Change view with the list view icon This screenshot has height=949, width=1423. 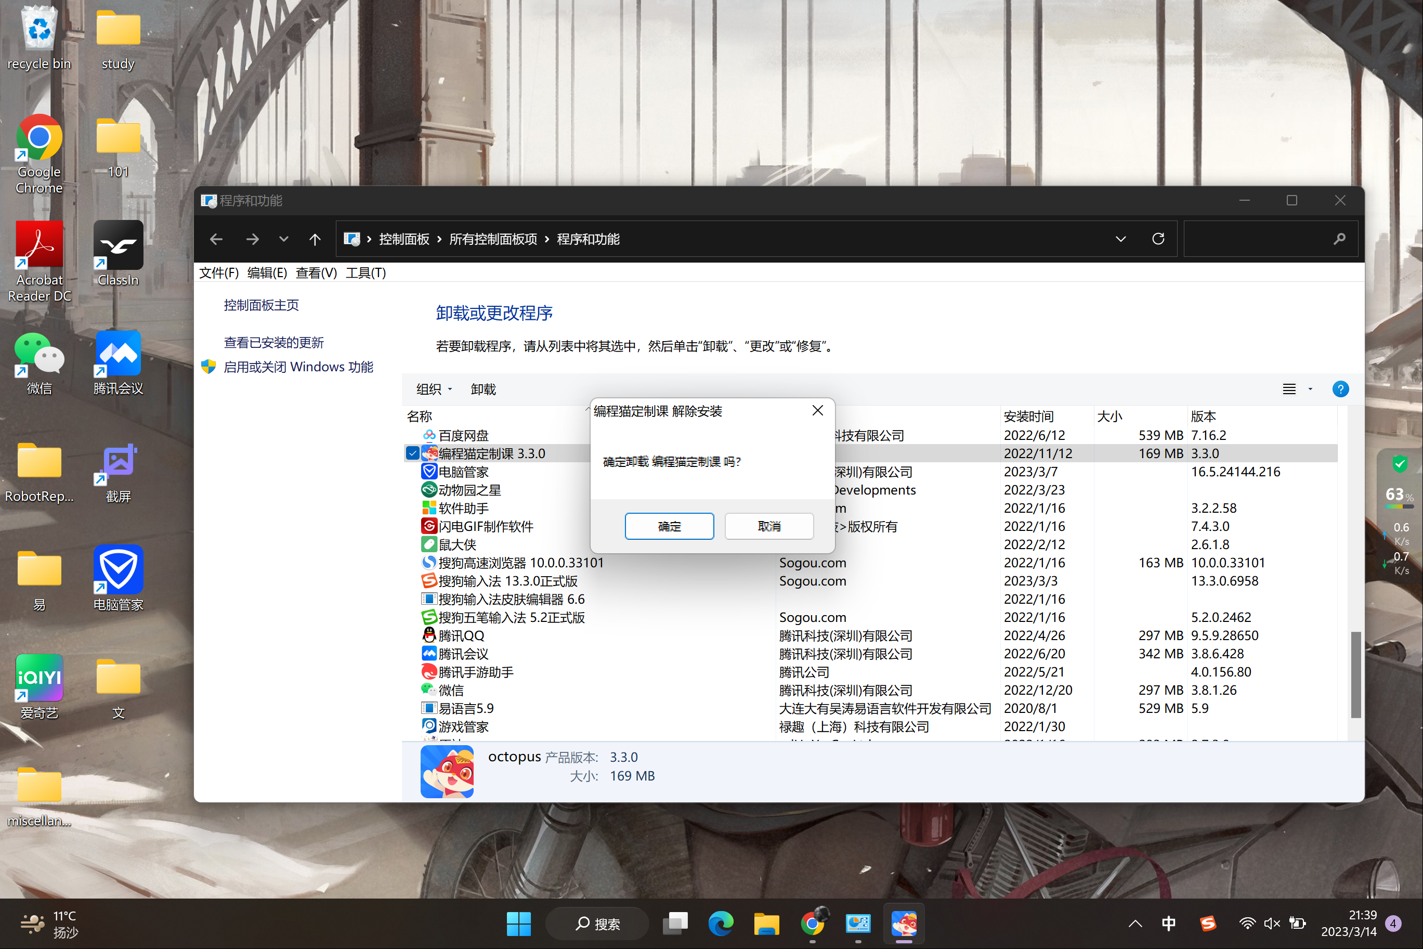(x=1289, y=389)
